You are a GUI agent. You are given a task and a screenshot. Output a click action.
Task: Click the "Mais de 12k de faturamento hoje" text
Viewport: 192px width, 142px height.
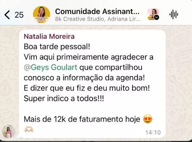[82, 119]
